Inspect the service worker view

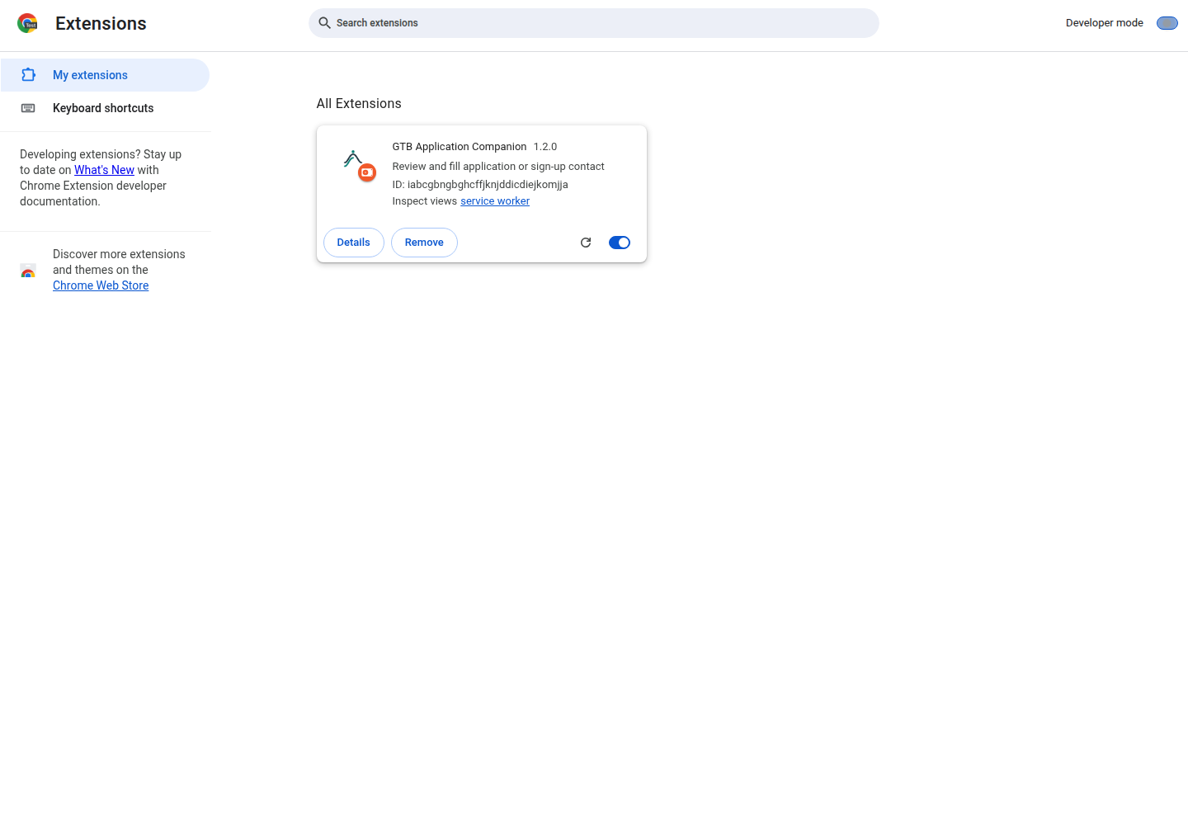click(495, 201)
